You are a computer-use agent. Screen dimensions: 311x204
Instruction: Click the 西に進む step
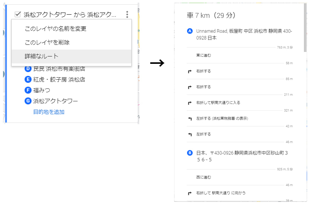(x=203, y=177)
